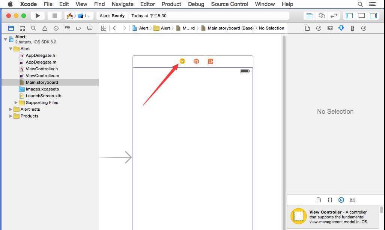
Task: Open Alert project in jump bar
Action: [x=140, y=28]
